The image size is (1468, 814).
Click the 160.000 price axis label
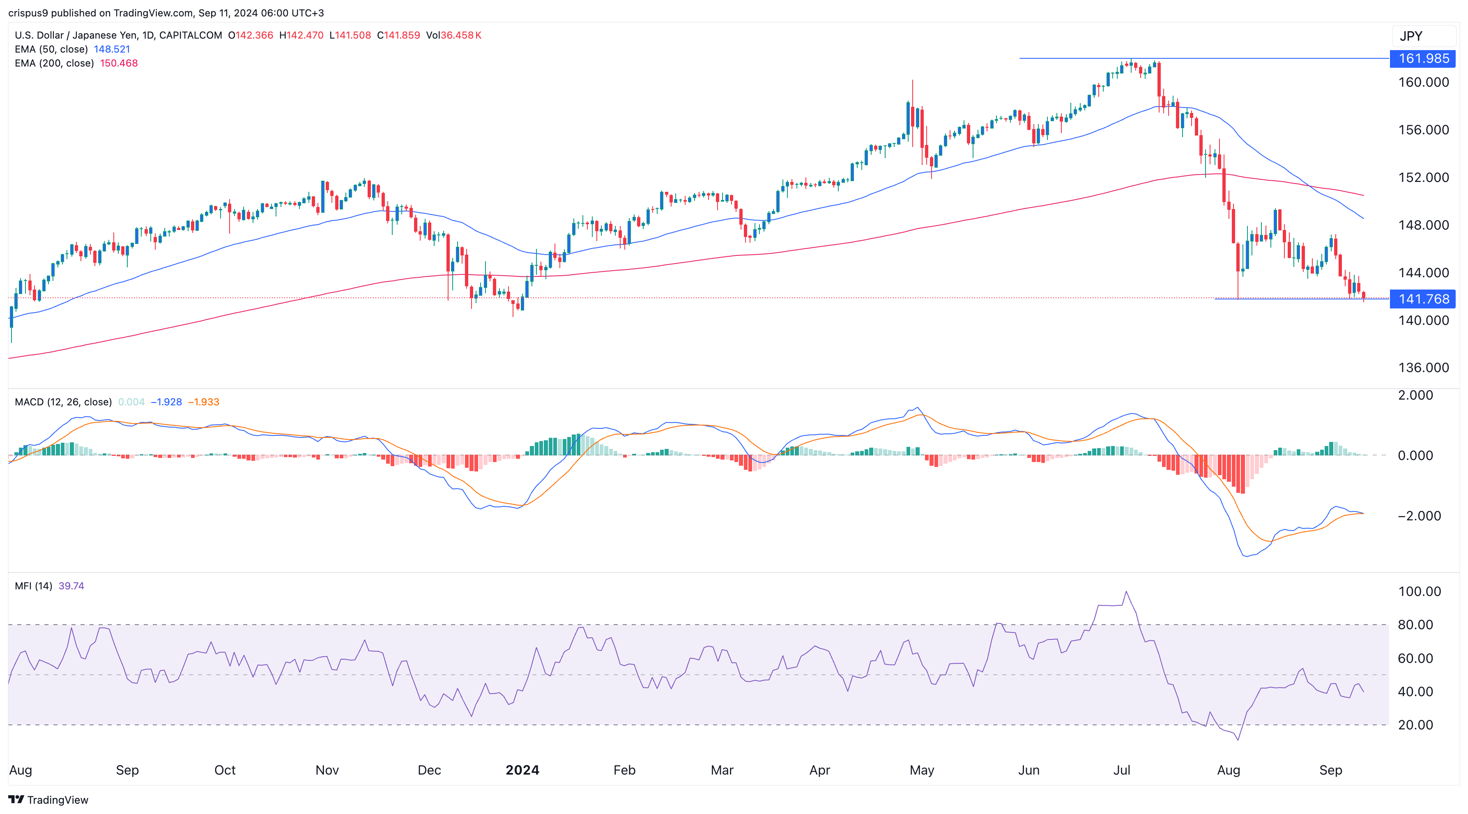1424,83
